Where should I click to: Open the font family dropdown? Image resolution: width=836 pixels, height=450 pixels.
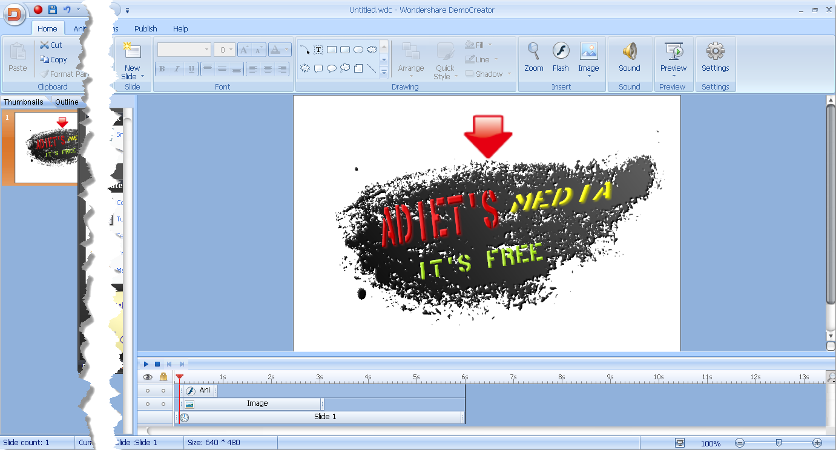pyautogui.click(x=207, y=50)
